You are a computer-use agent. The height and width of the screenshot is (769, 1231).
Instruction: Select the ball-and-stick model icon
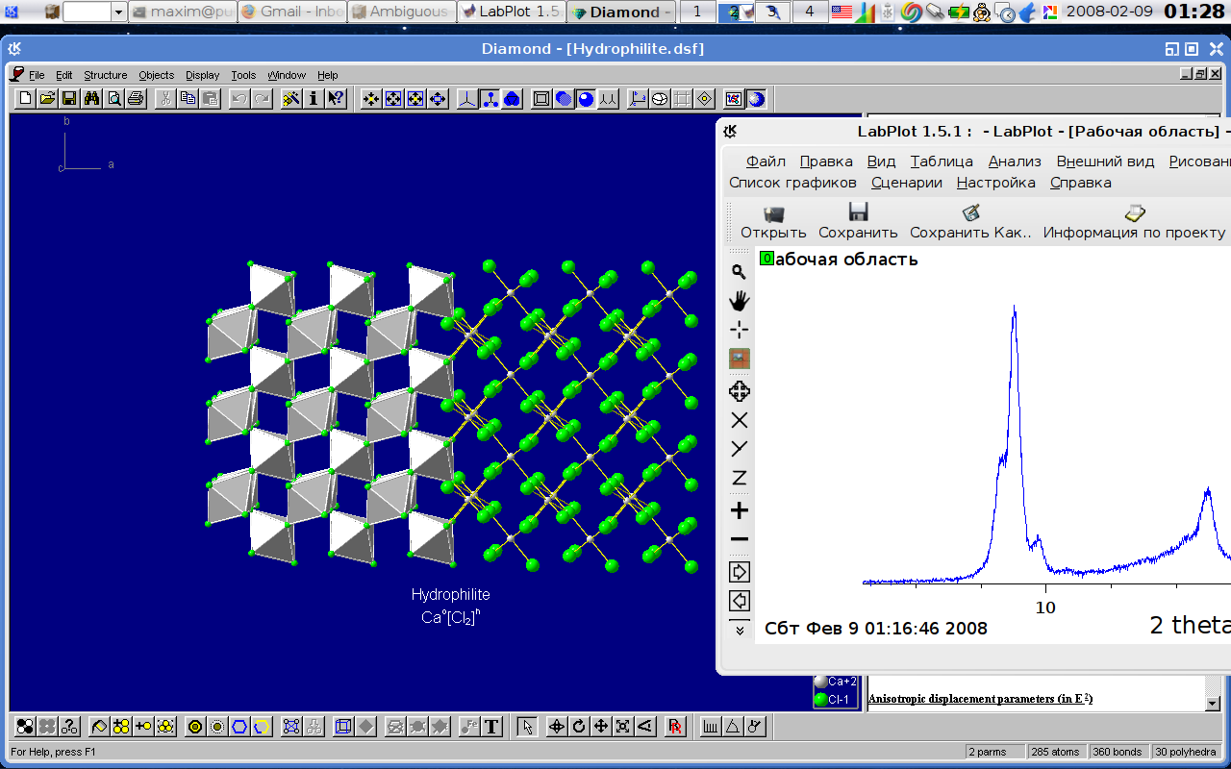tap(490, 98)
